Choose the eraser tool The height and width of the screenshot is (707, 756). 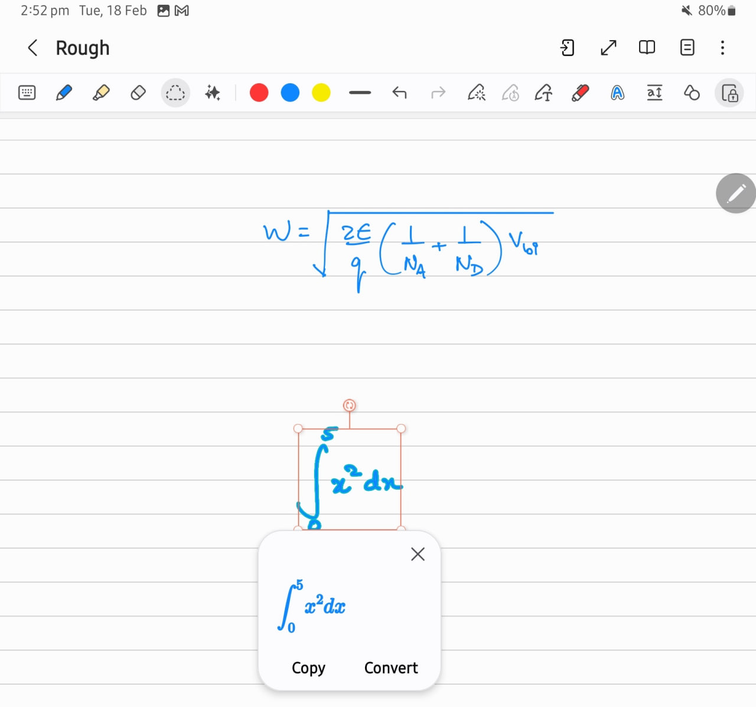[138, 93]
